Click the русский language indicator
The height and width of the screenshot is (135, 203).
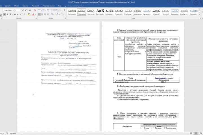[x=13, y=133]
